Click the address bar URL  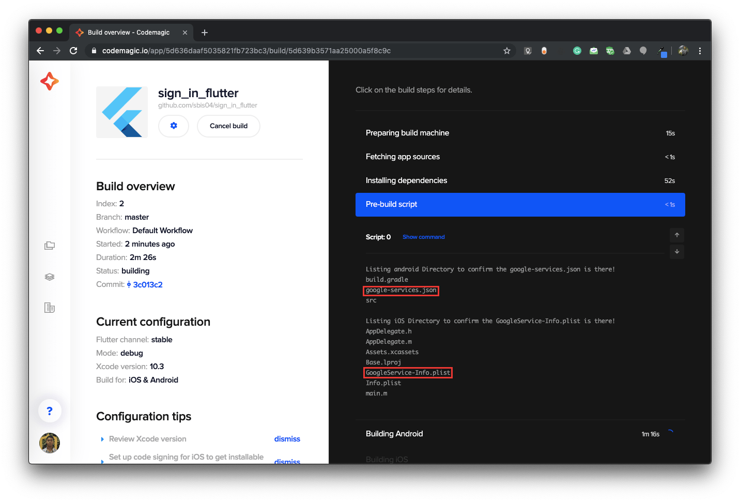point(246,51)
